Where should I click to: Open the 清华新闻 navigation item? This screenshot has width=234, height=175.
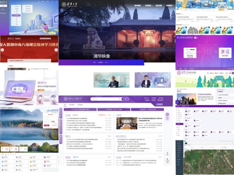click(x=137, y=5)
